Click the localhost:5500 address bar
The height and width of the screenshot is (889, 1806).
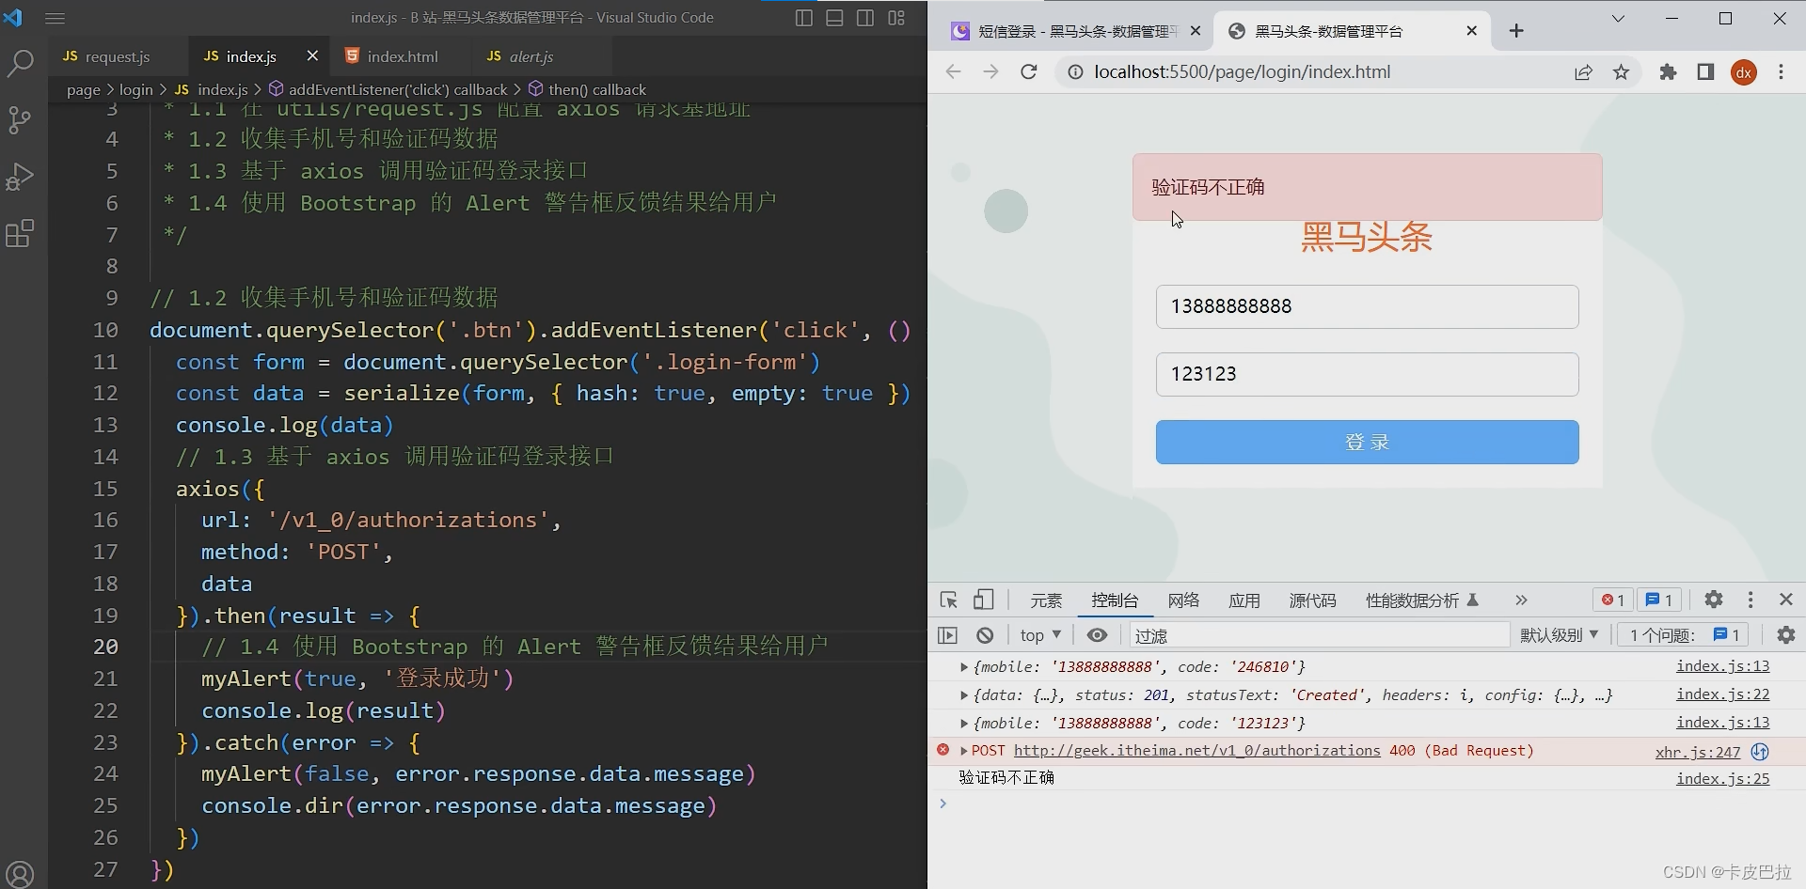point(1242,72)
